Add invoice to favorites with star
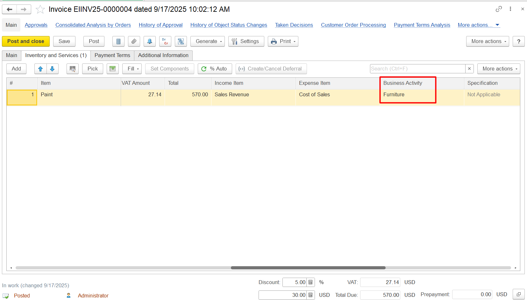The height and width of the screenshot is (300, 527). point(40,10)
